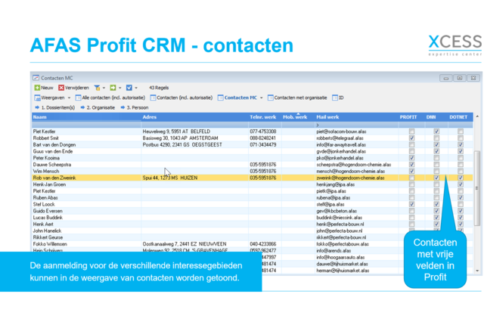Screen dimensions: 484x322
Task: Sort by the Telnr. werk column header
Action: coord(265,117)
